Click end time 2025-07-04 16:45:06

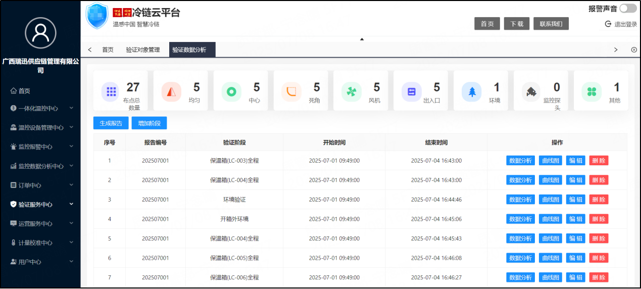436,219
